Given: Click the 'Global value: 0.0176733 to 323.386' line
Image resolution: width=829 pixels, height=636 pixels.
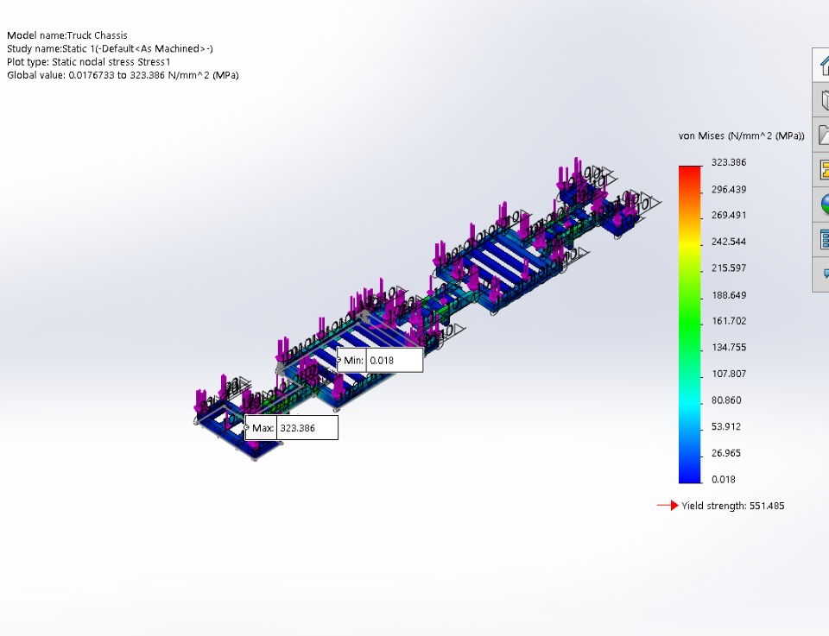Looking at the screenshot, I should [x=123, y=75].
